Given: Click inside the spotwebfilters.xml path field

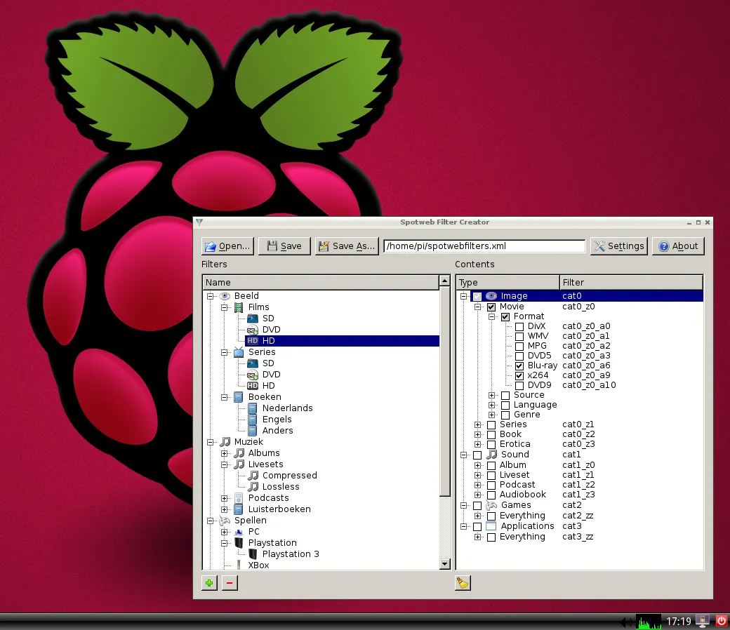Looking at the screenshot, I should [x=484, y=246].
